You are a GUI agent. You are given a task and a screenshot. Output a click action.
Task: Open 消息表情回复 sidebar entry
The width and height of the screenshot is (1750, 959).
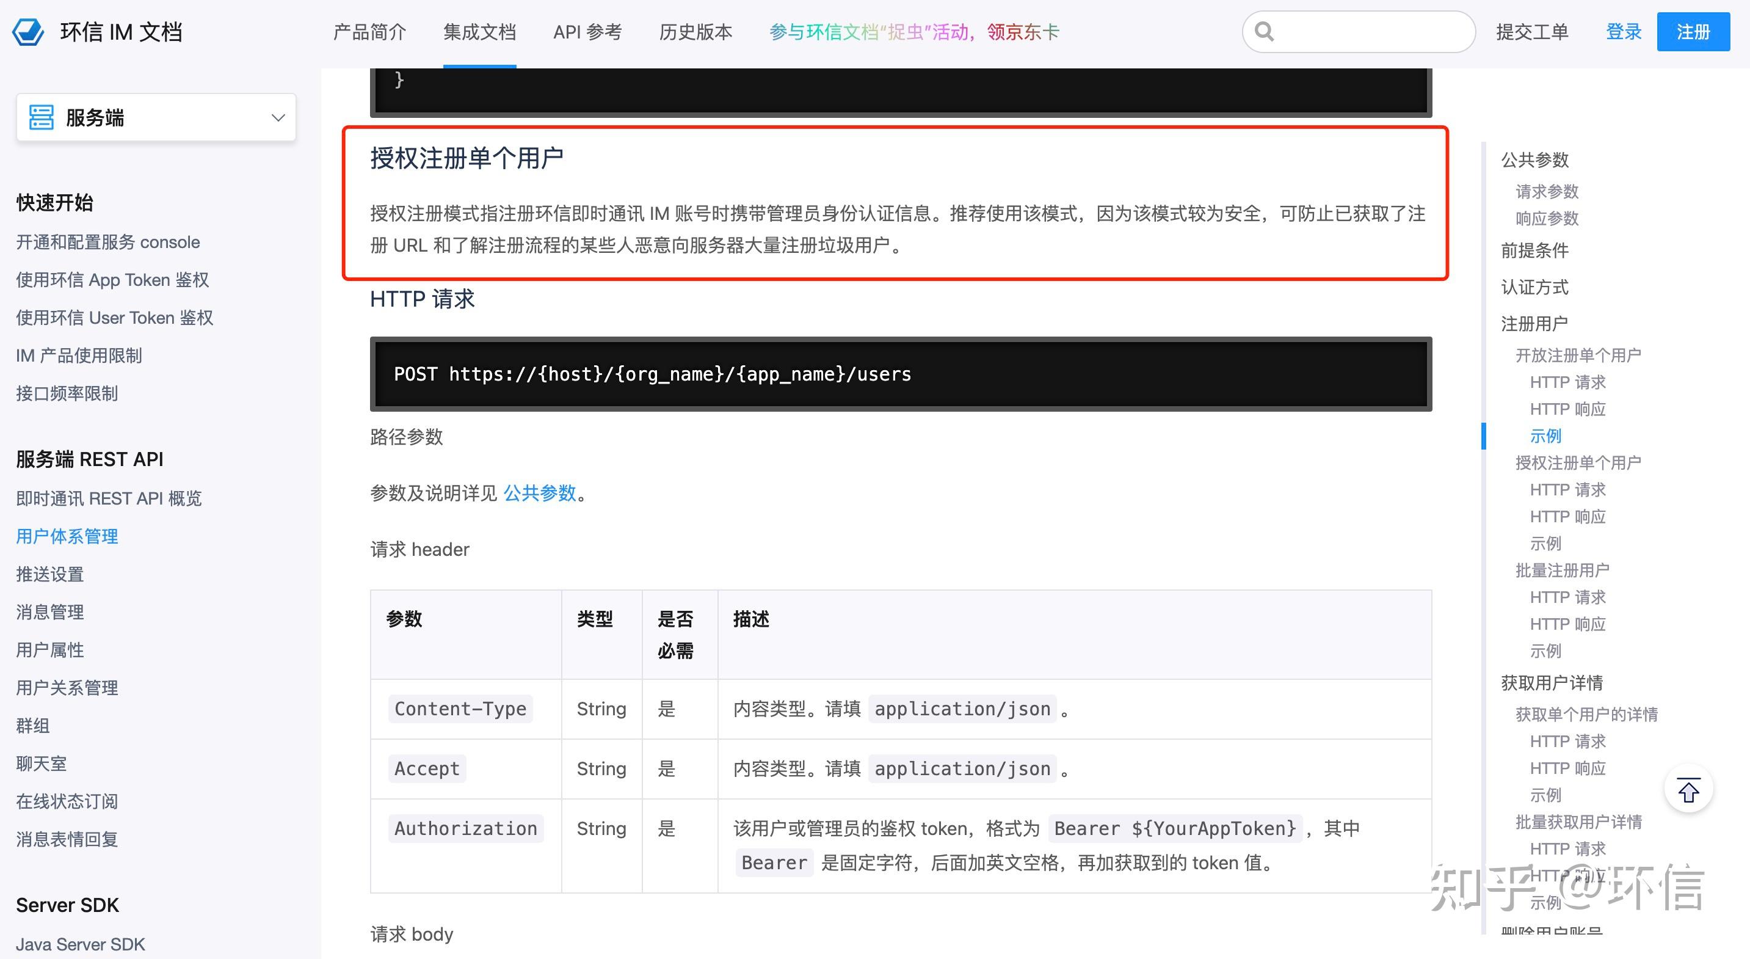(67, 839)
